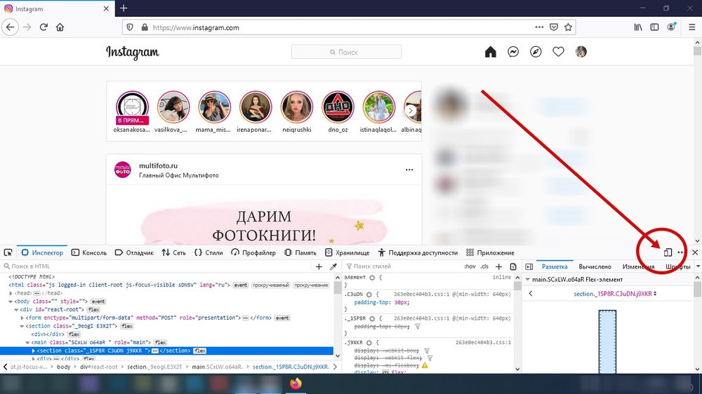702x394 pixels.
Task: Open the devtools three-dots options menu
Action: 680,252
